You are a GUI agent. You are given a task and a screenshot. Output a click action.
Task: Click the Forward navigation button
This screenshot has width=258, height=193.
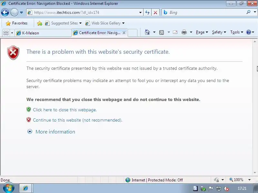(x=14, y=13)
